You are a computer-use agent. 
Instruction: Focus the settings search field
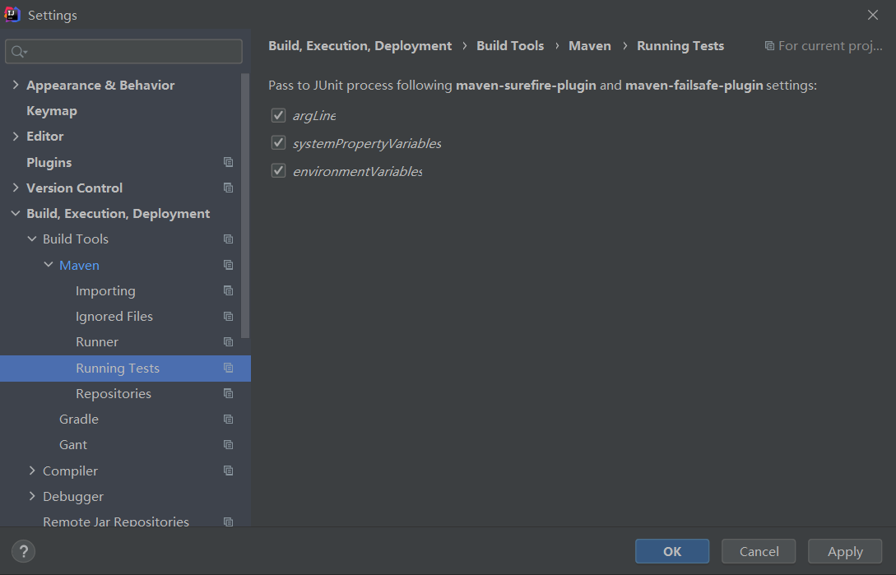pos(124,52)
